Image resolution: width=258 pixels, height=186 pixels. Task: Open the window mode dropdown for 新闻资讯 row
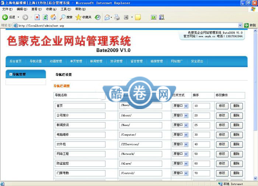[x=186, y=125]
